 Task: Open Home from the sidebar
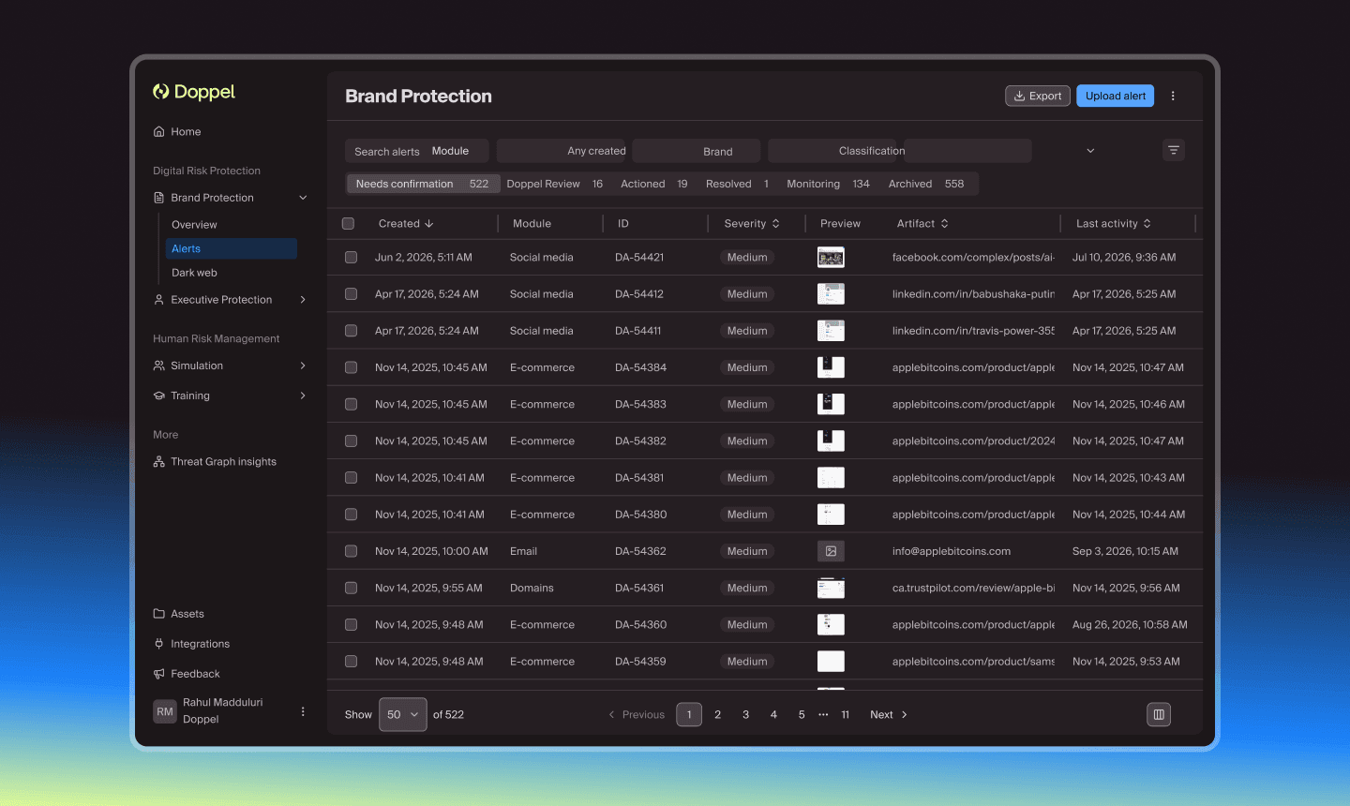(x=177, y=132)
